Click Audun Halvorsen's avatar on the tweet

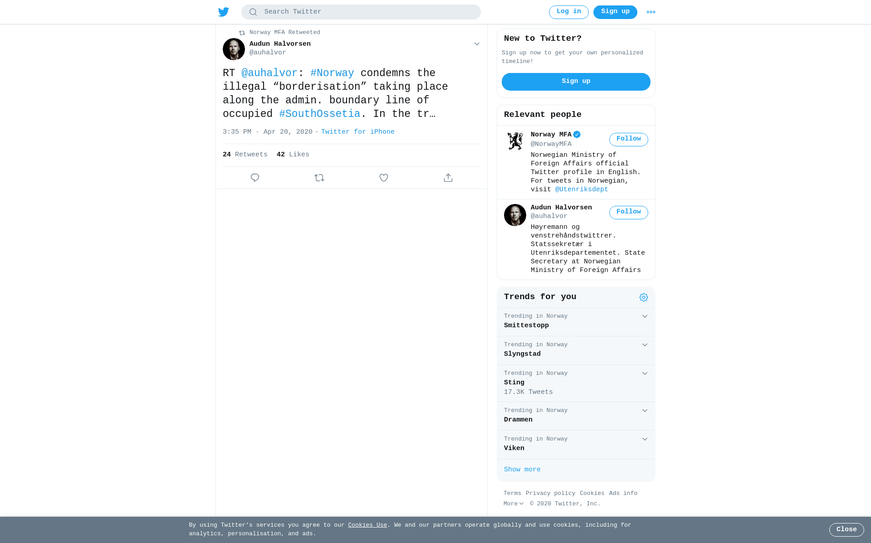234,49
